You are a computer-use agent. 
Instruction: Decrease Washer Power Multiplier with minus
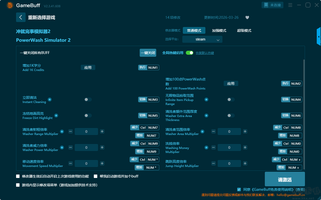click(70, 147)
